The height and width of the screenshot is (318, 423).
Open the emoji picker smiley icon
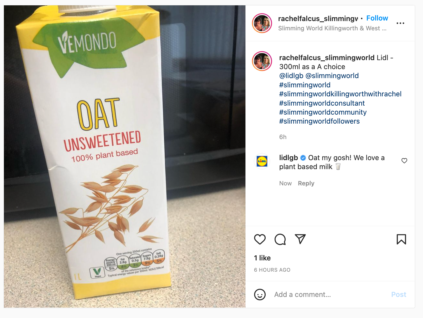260,294
